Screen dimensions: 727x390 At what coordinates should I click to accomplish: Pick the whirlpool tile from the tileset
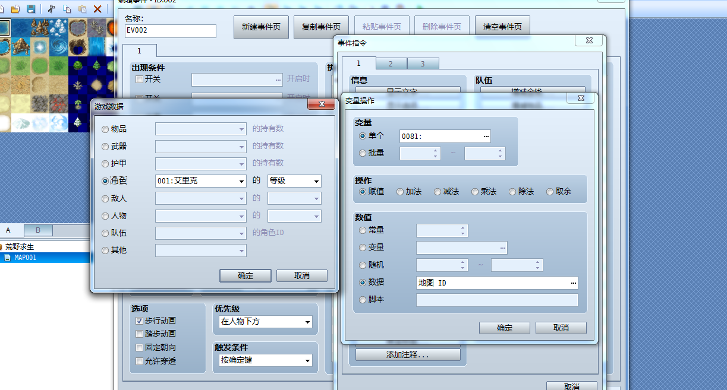pyautogui.click(x=59, y=46)
